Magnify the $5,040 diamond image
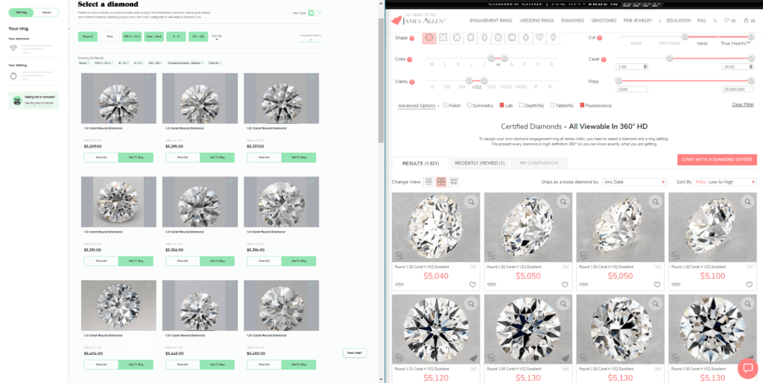The width and height of the screenshot is (763, 383). (x=471, y=201)
